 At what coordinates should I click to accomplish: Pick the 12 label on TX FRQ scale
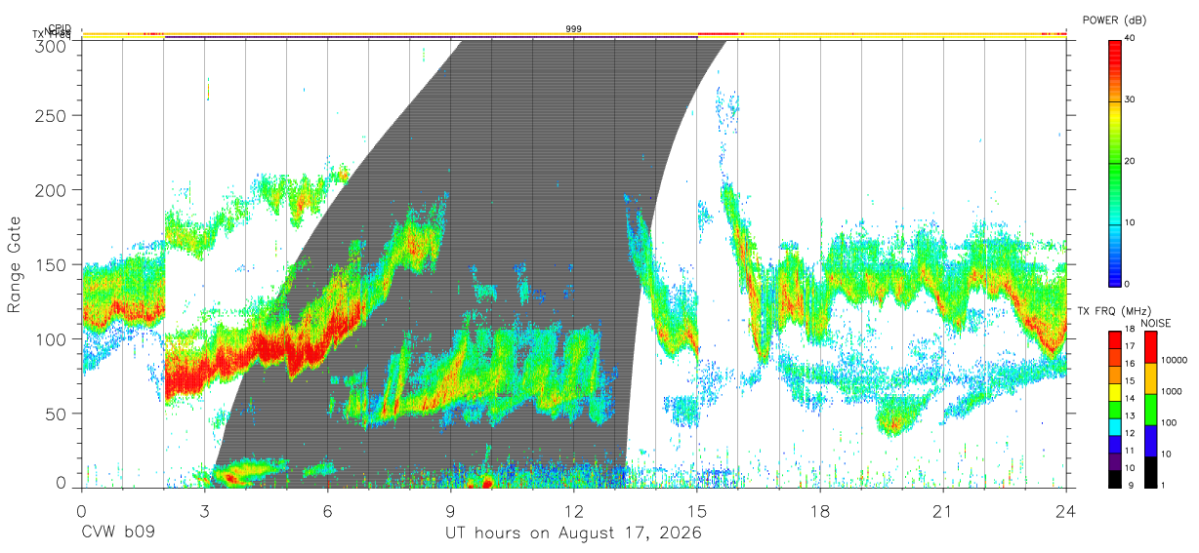click(x=1130, y=433)
